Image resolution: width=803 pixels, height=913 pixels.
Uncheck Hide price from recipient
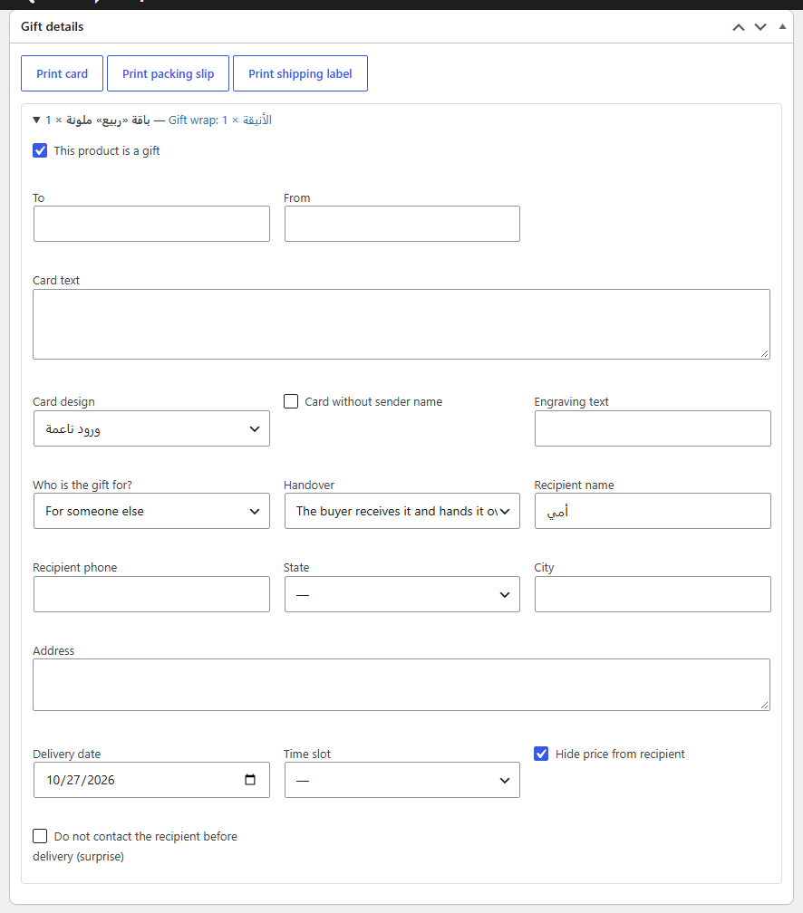point(541,754)
